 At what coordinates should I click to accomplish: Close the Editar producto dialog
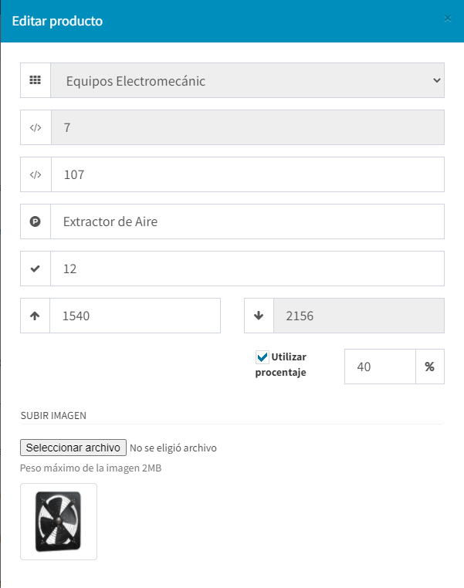(x=448, y=19)
